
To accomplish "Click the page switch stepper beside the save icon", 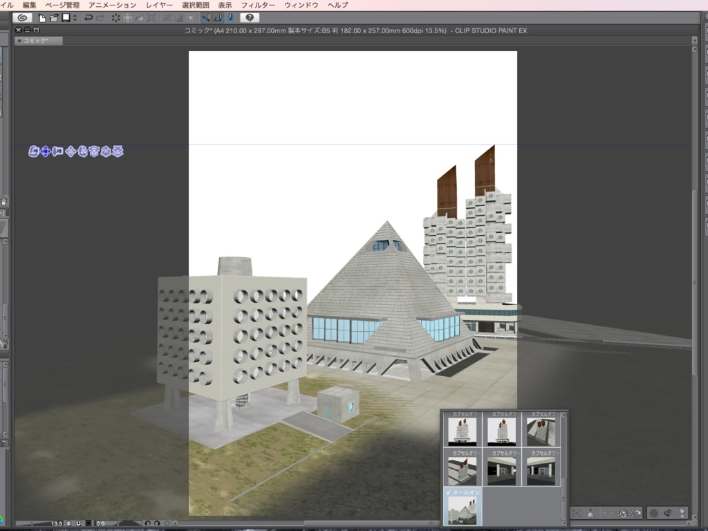I will click(74, 18).
